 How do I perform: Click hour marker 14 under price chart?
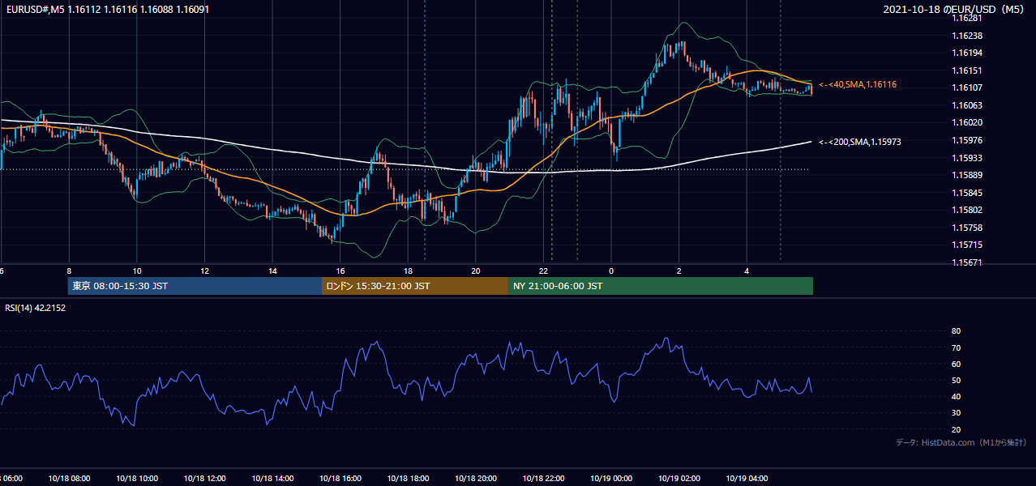272,271
